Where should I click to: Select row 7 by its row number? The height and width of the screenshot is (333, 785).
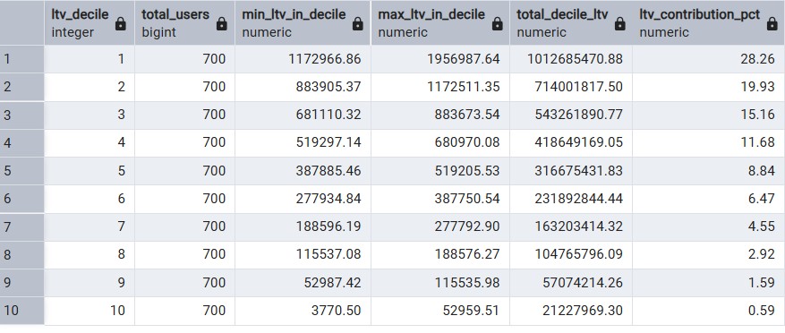pos(22,226)
